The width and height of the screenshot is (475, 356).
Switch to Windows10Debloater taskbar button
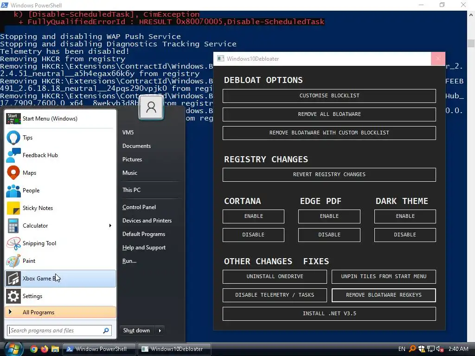174,349
